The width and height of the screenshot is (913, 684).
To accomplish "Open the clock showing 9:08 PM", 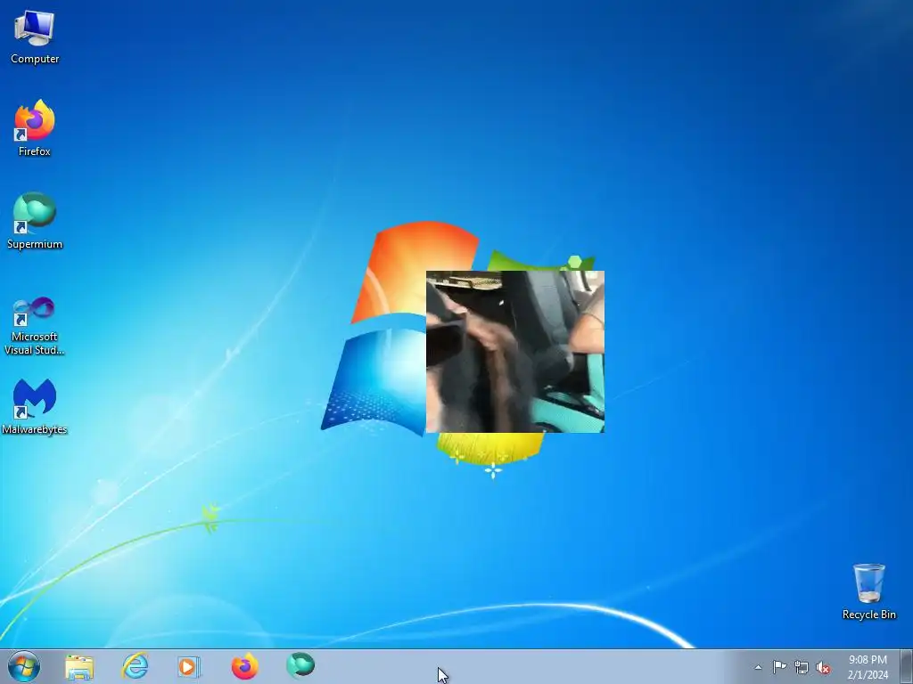I will click(868, 667).
